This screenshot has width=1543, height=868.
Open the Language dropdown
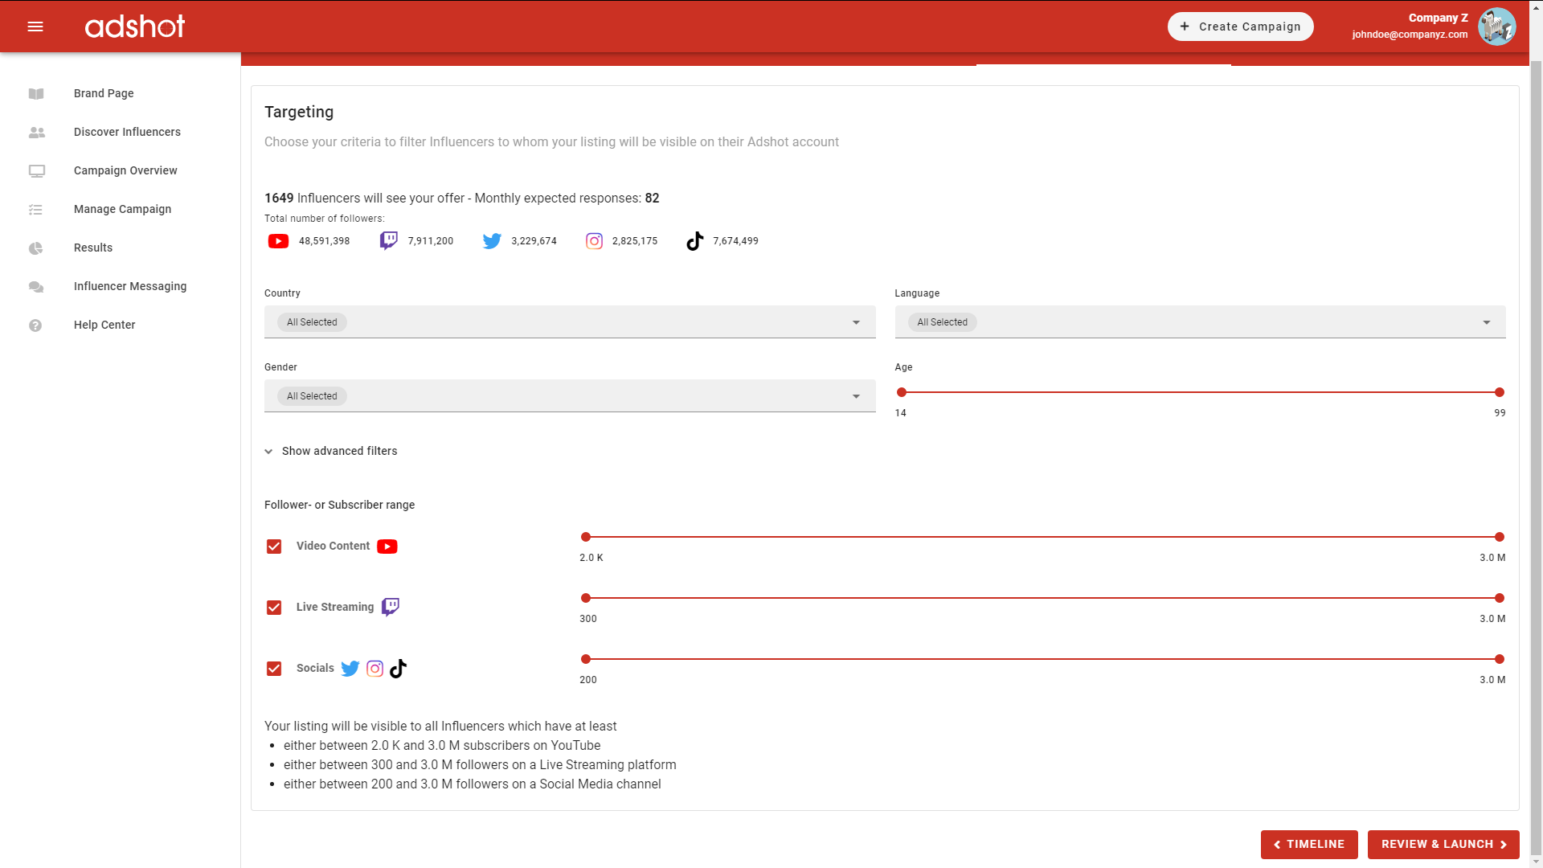(x=1200, y=322)
